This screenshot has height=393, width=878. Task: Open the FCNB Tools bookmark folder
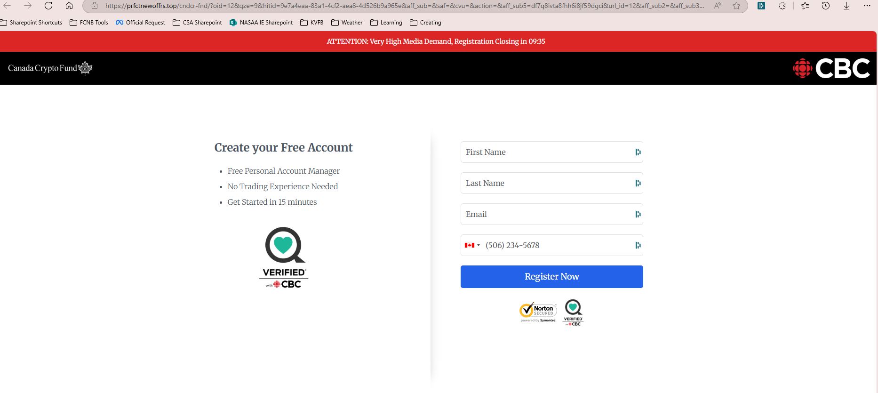89,23
